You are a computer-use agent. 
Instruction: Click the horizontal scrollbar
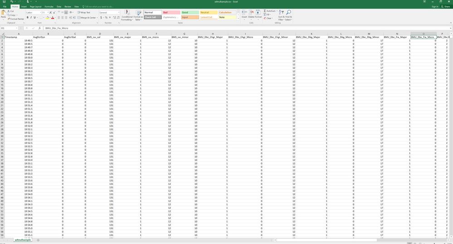click(326, 240)
